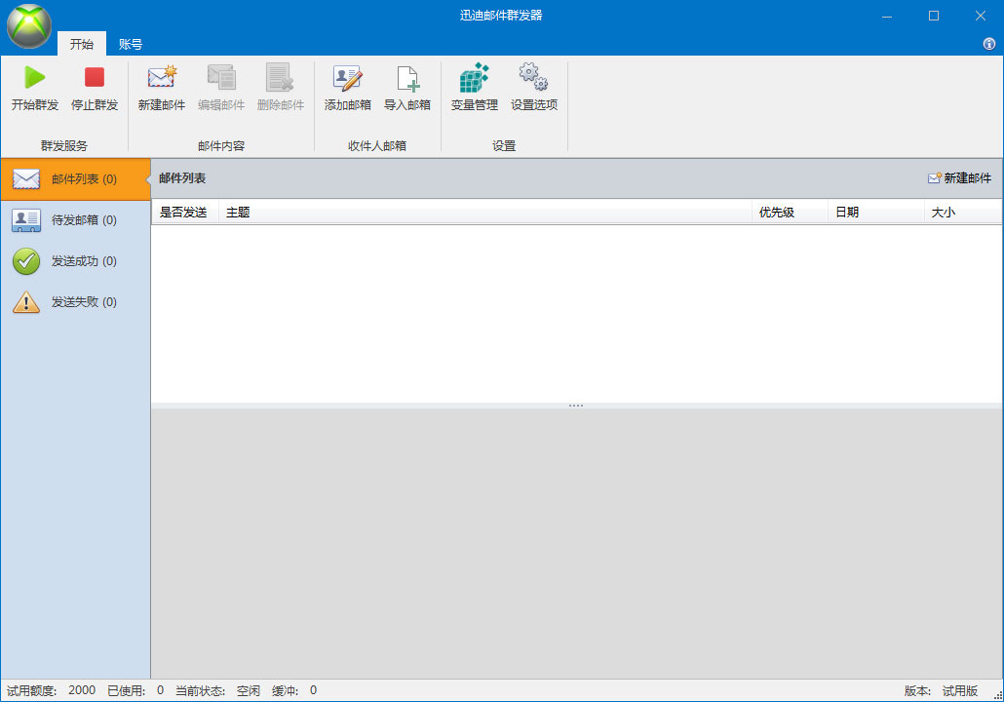
Task: Open 添加邮箱 to add recipient mailbox
Action: [347, 86]
